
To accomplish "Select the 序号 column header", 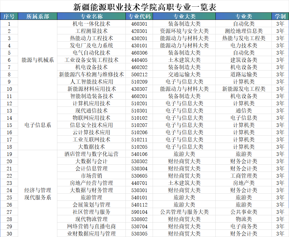I will 9,16.
